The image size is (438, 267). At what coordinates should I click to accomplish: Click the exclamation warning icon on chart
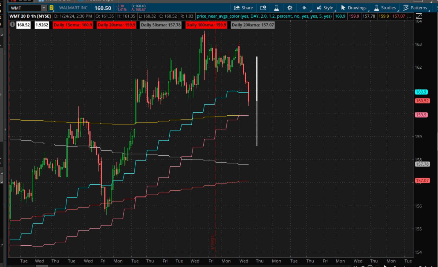coord(12,24)
